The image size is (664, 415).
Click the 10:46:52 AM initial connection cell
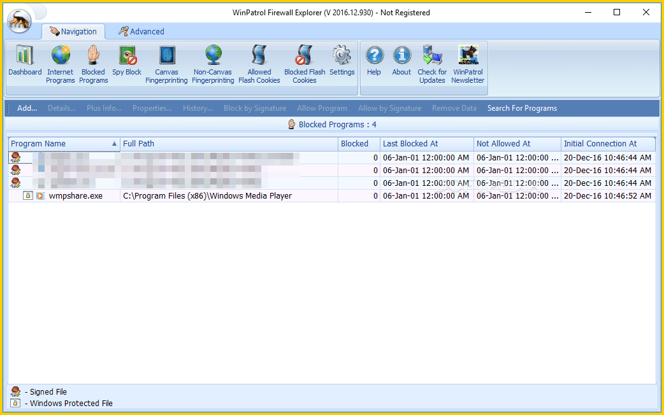pos(607,196)
